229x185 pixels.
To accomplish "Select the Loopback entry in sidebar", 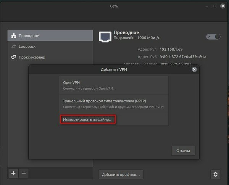I will (50, 47).
